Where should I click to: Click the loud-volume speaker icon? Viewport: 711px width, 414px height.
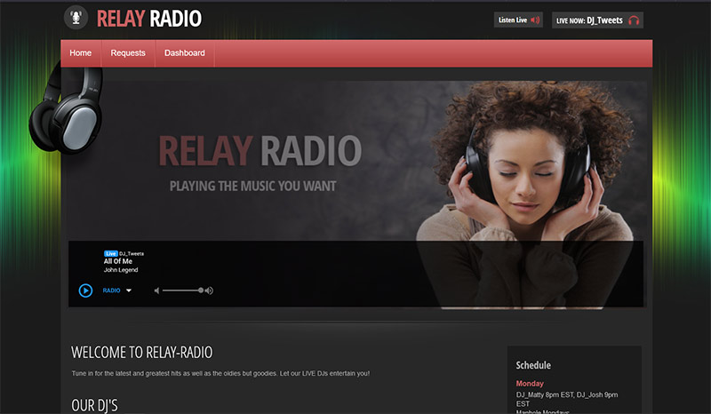tap(209, 291)
